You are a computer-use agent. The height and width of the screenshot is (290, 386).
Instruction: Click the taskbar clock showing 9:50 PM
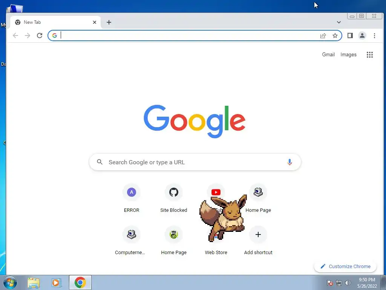[x=367, y=283]
